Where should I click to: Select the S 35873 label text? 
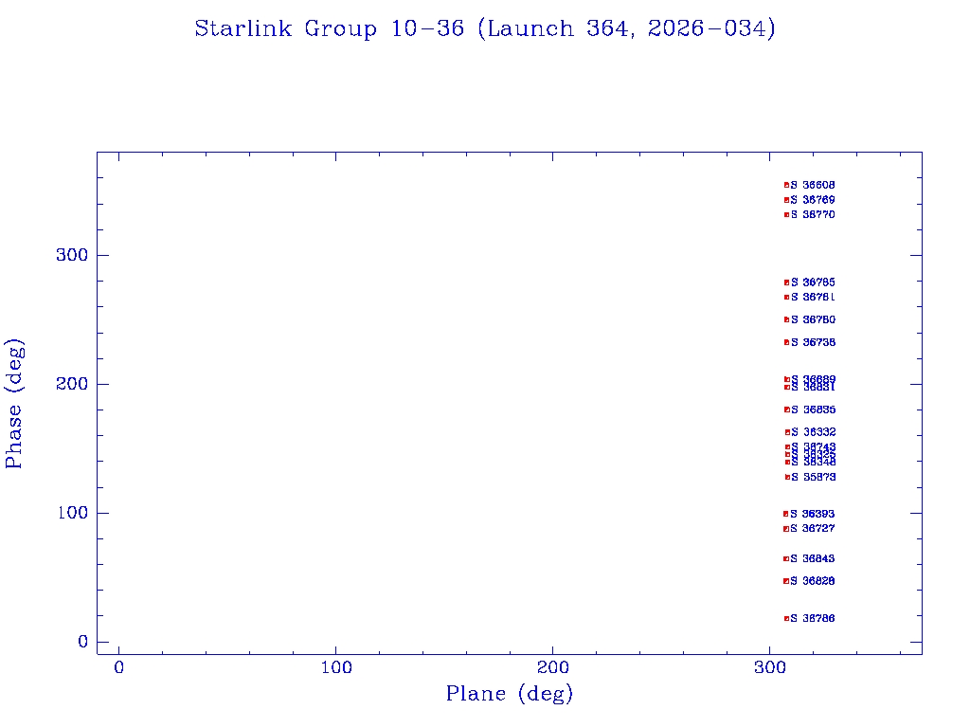(813, 477)
